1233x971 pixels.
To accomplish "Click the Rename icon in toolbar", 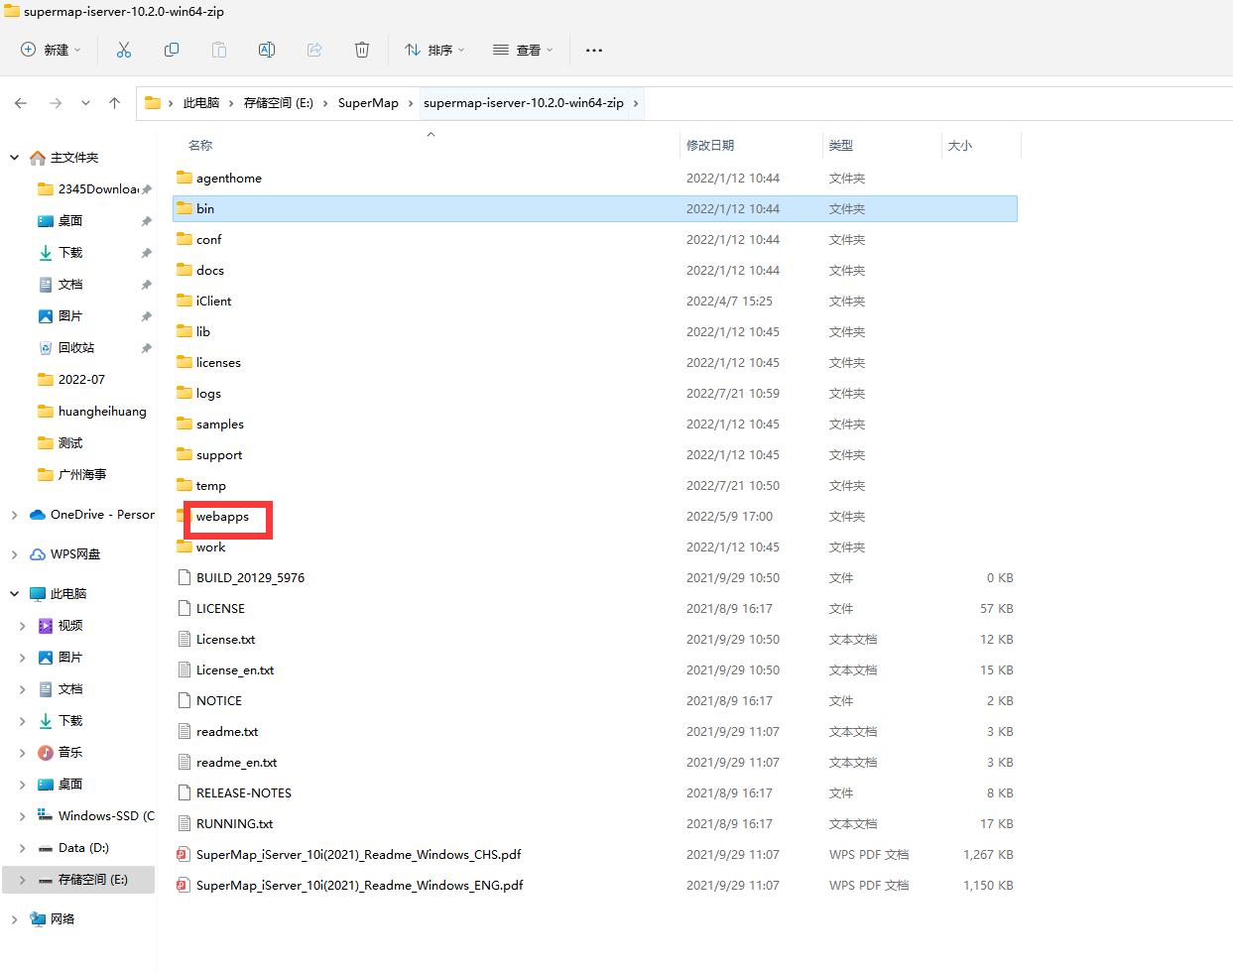I will pos(267,50).
